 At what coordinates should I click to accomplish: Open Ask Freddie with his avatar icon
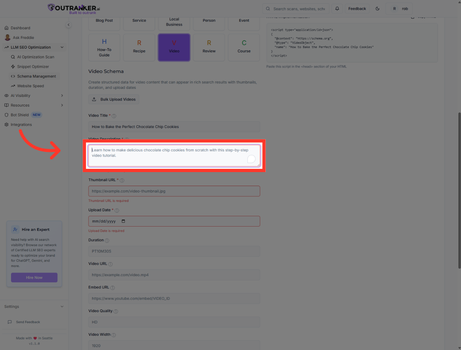tap(7, 37)
